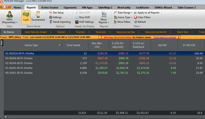
Task: Select the €1.00/€2.00 PL Omaha row
Action: click(x=105, y=68)
